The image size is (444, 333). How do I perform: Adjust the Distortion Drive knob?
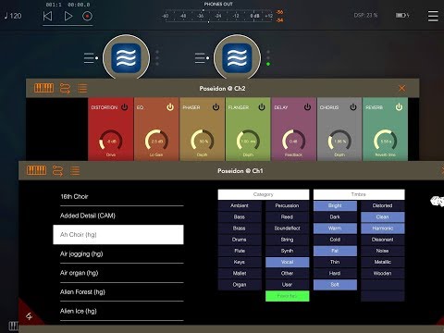[111, 142]
